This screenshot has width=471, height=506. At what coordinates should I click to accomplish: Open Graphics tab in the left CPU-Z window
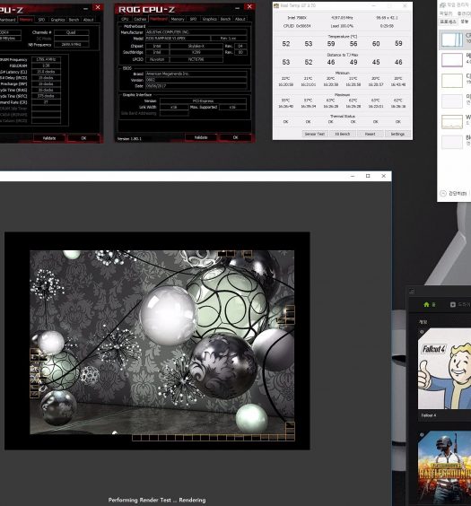(x=57, y=20)
